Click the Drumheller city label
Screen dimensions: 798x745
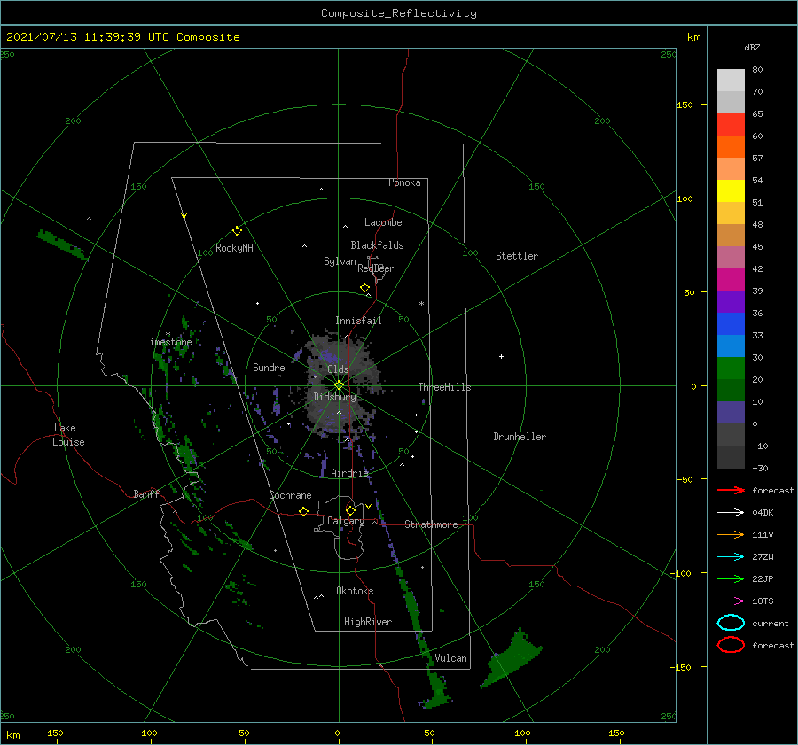point(520,437)
